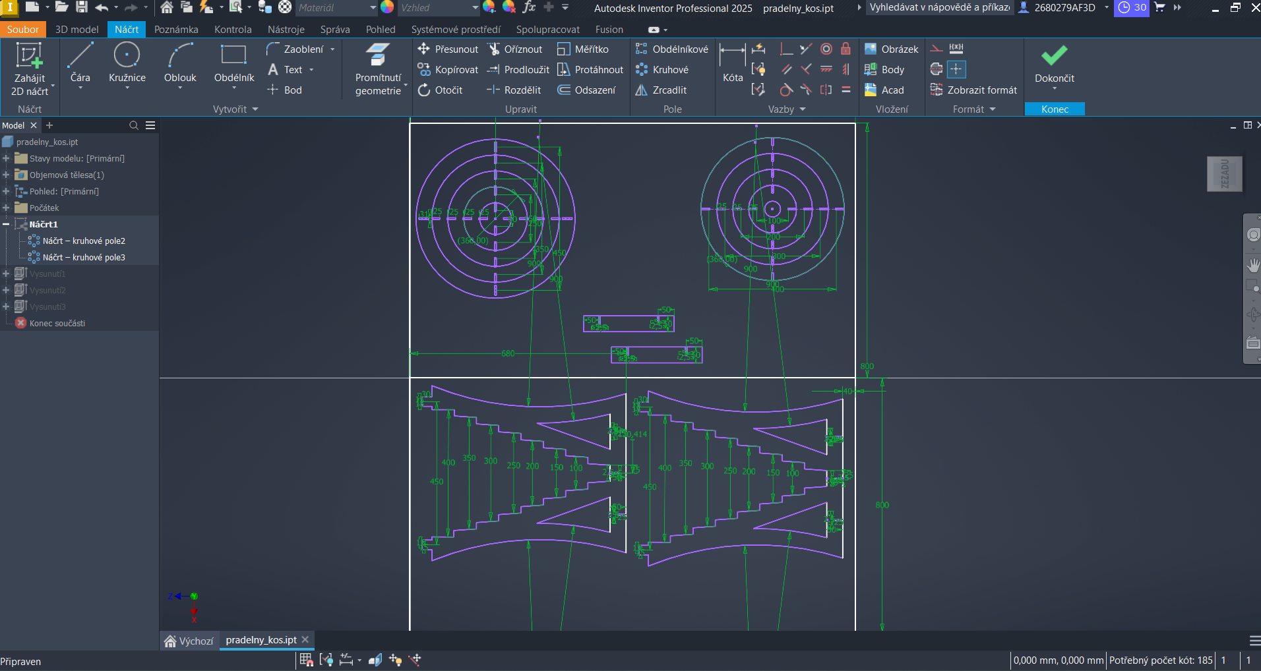
Task: Go to the Výchozí home tab
Action: pos(189,641)
